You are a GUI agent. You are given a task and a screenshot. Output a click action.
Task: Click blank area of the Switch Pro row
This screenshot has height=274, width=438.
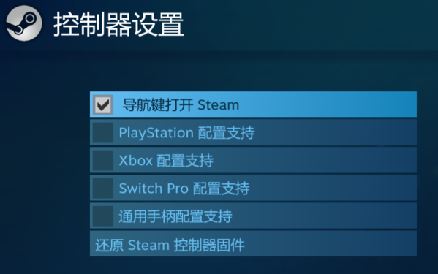point(334,188)
